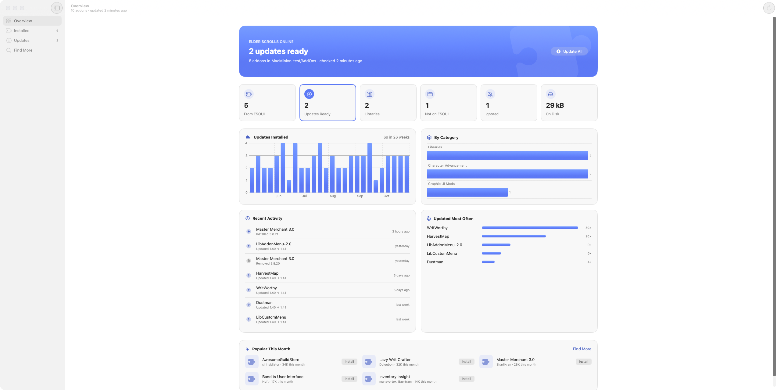Select LibAddonMenu-2.0 recent activity row
The width and height of the screenshot is (777, 390).
tap(328, 246)
